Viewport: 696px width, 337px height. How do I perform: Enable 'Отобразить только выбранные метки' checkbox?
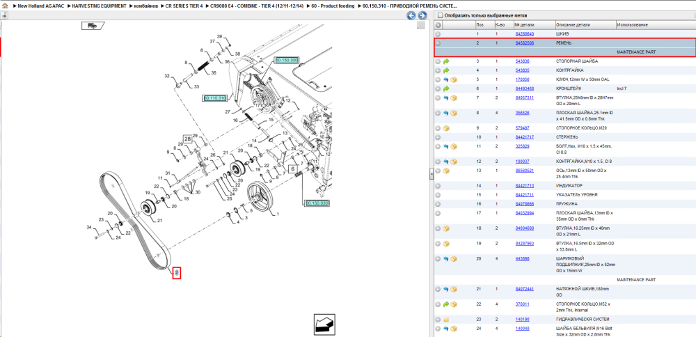(441, 15)
